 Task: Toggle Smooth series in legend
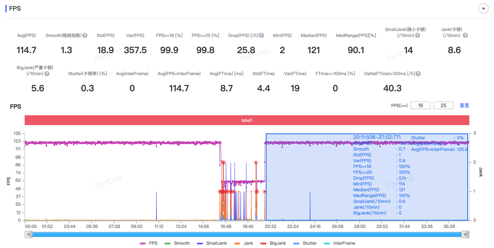[x=177, y=243]
